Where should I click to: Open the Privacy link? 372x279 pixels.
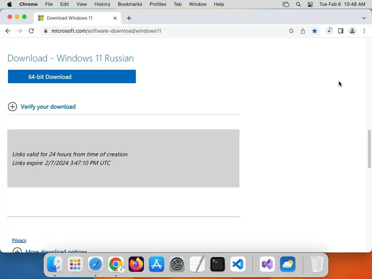[19, 240]
